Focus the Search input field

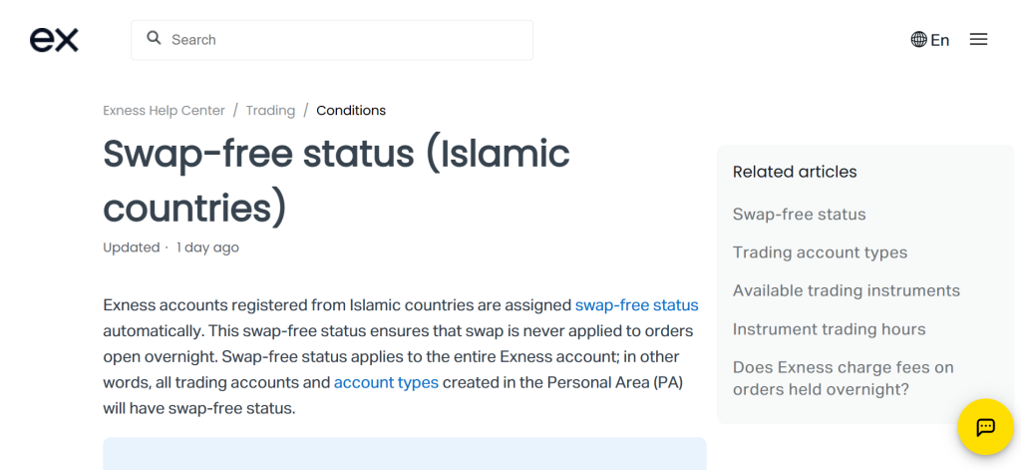[x=332, y=40]
